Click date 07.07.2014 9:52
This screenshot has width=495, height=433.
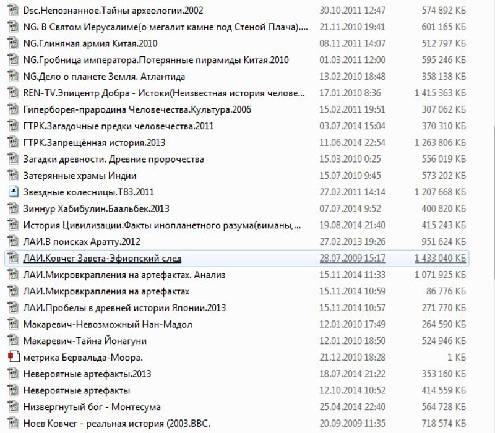point(350,208)
